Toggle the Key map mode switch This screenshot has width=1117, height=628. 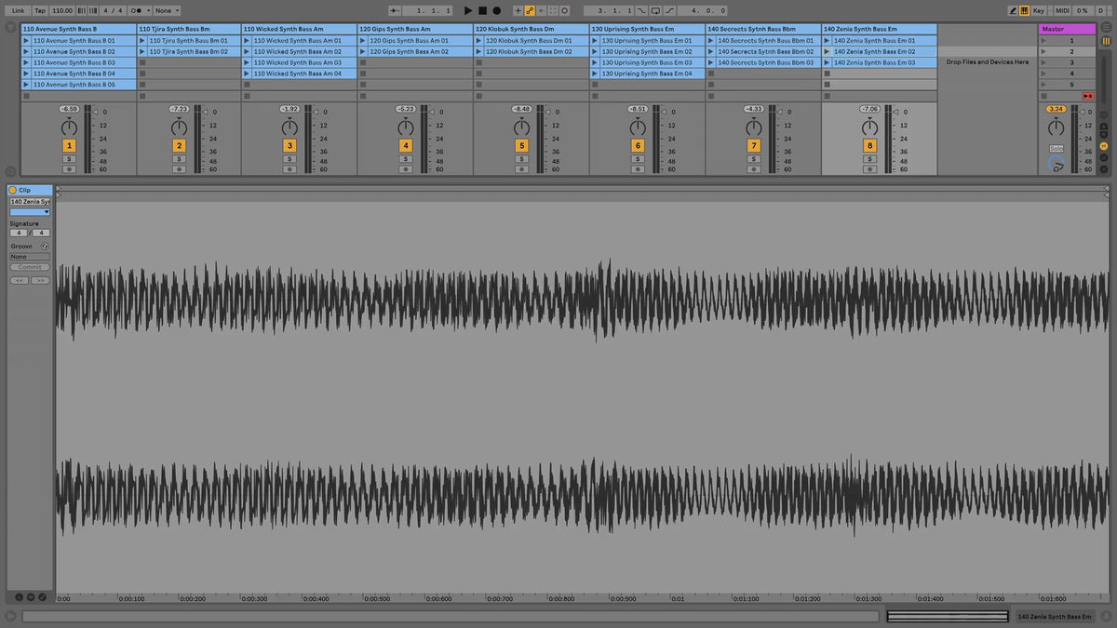click(1039, 10)
